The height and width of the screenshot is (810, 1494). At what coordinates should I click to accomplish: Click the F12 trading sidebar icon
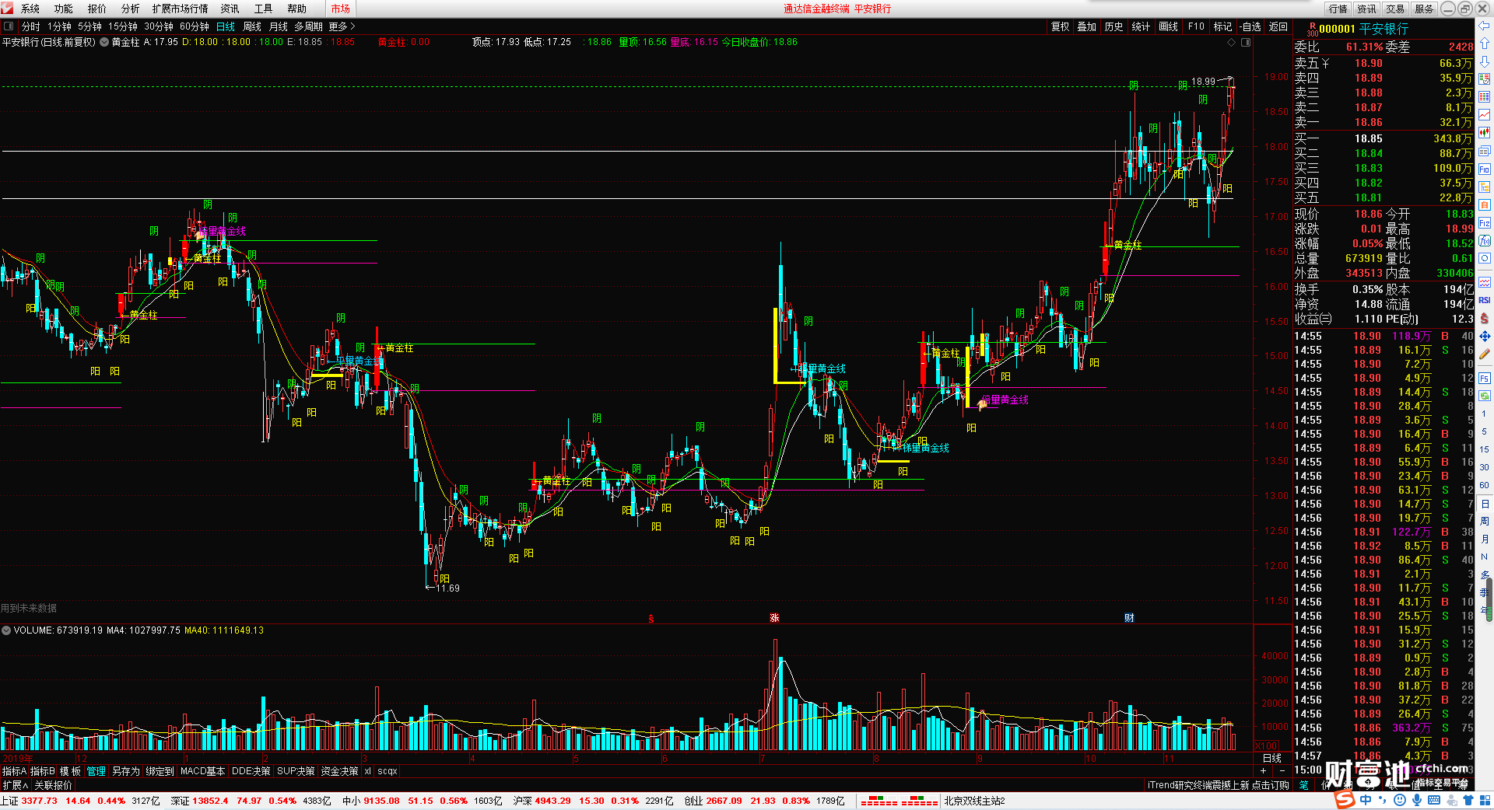(x=1484, y=223)
